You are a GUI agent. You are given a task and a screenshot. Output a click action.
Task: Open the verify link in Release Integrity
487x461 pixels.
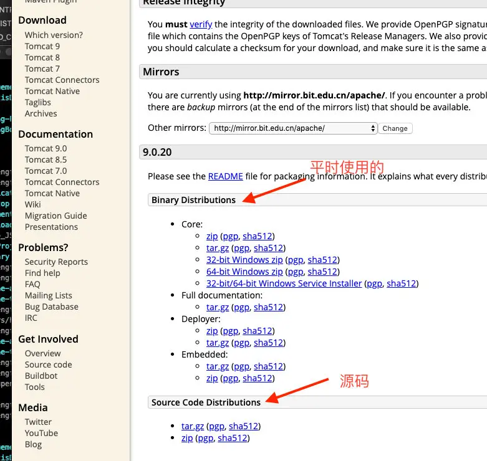click(x=201, y=24)
